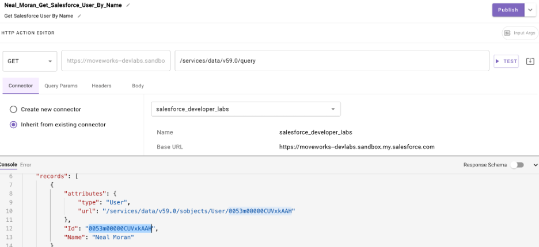Viewport: 539px width, 247px height.
Task: Open the Console tab
Action: click(x=8, y=165)
